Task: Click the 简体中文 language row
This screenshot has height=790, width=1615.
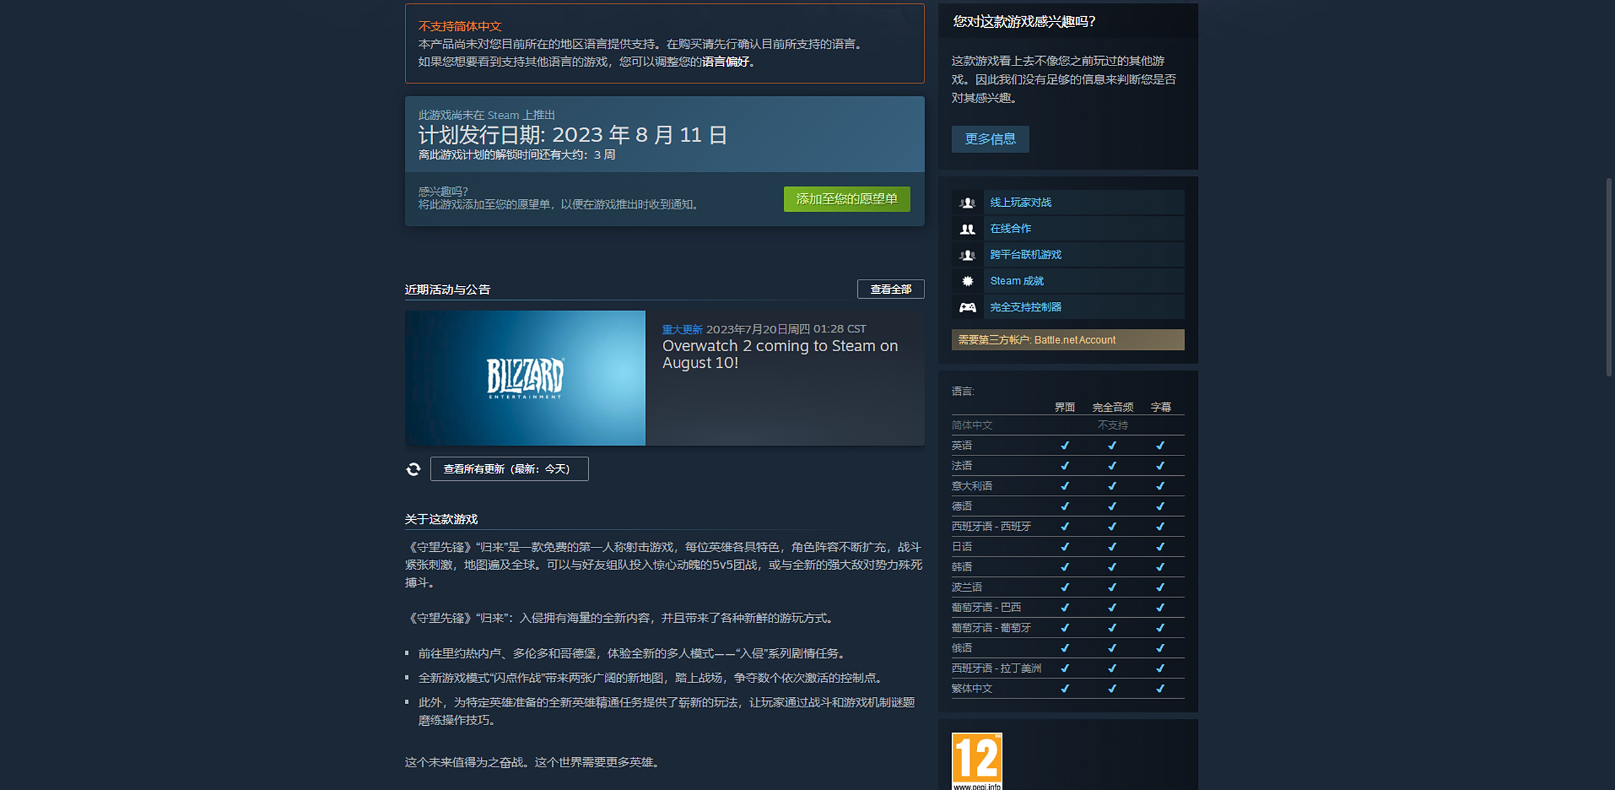Action: coord(1068,425)
